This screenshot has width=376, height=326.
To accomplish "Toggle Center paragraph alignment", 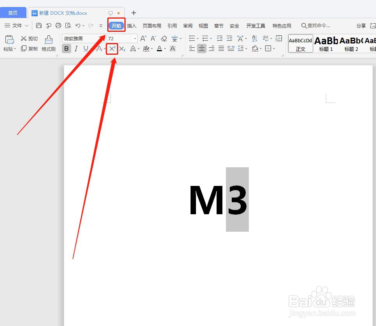I will (x=202, y=49).
